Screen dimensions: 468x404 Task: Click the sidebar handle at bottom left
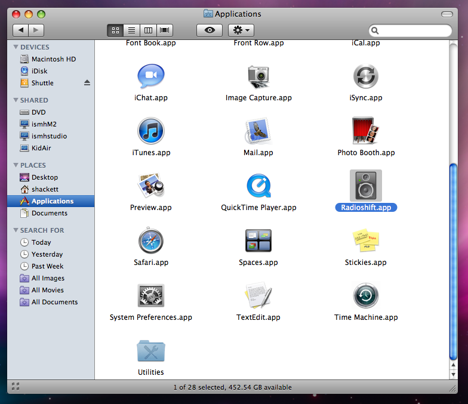tap(16, 387)
